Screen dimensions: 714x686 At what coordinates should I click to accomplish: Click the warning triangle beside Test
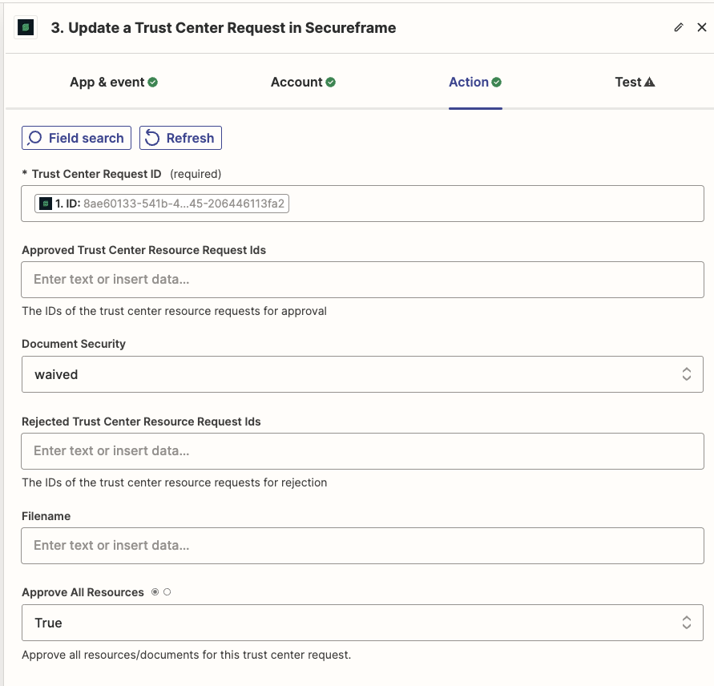(650, 82)
